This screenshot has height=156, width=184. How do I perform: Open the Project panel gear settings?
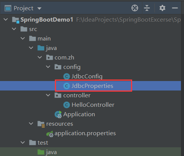click(162, 8)
